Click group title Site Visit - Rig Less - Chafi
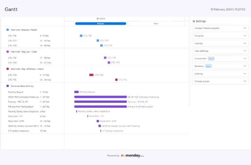 (x=24, y=52)
